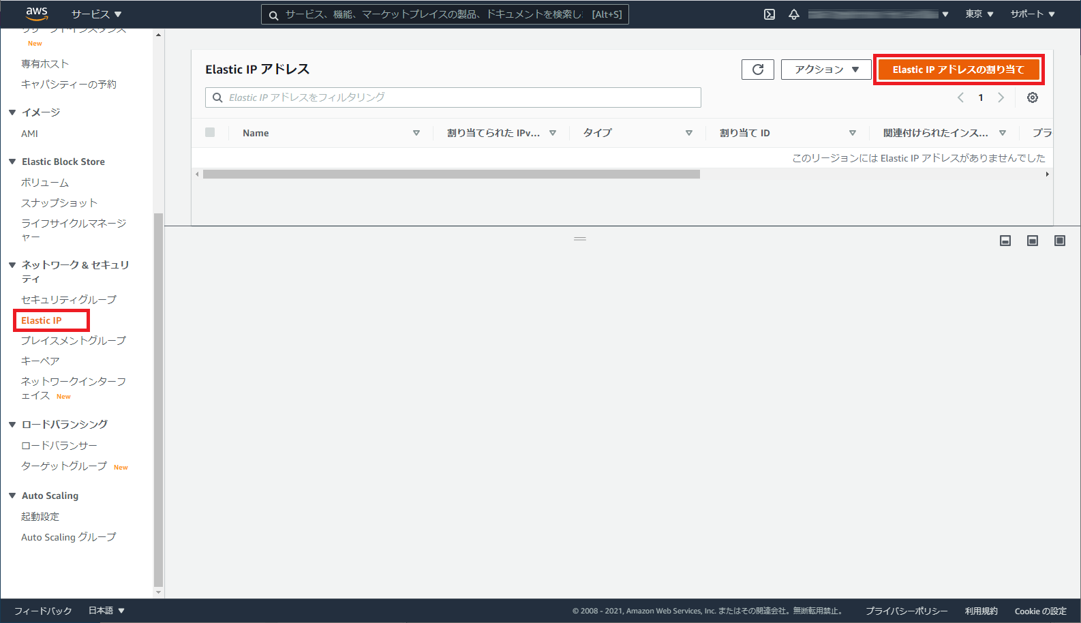Screen dimensions: 1081x623
Task: Open ターゲットグループ in sidebar
Action: (x=64, y=466)
